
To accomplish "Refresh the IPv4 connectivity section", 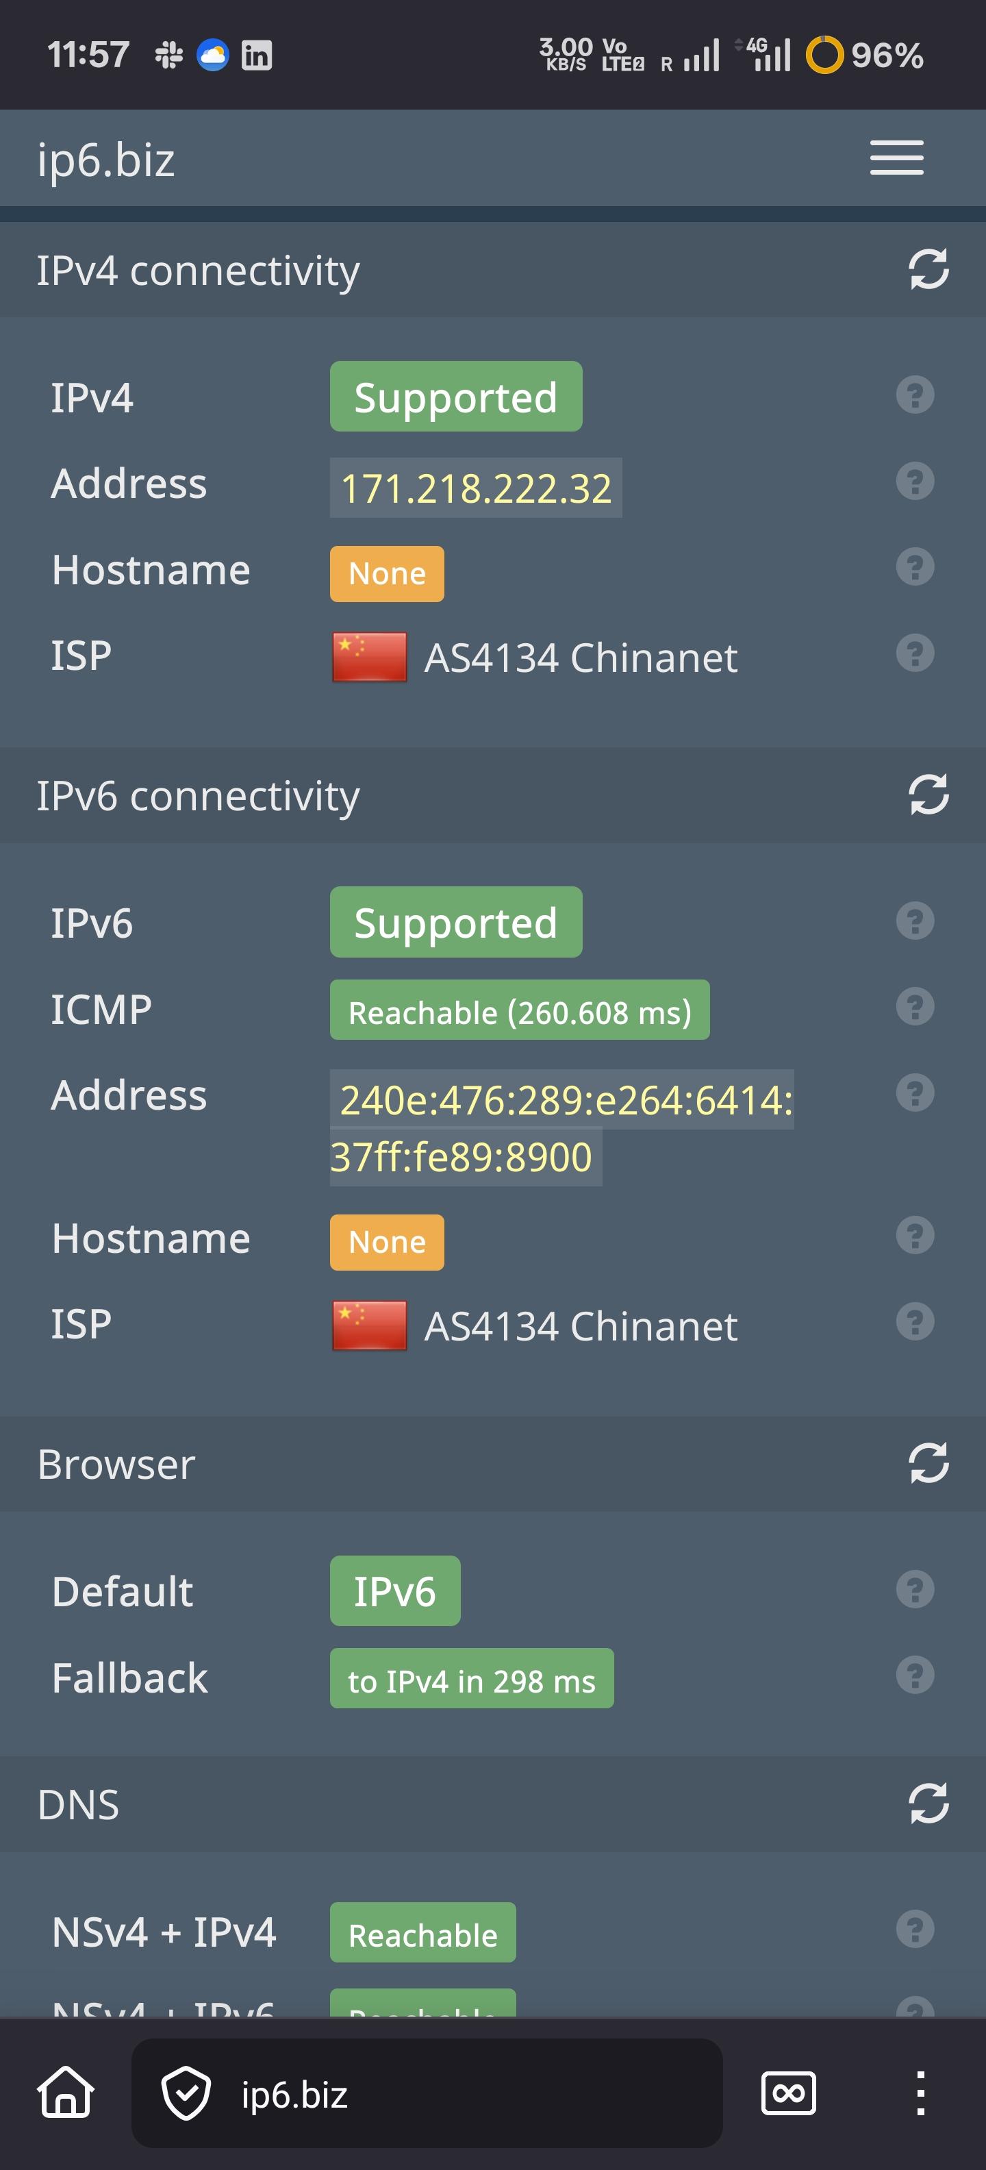I will click(928, 270).
